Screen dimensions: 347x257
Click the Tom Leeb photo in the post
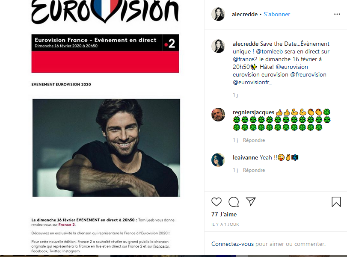(106, 148)
